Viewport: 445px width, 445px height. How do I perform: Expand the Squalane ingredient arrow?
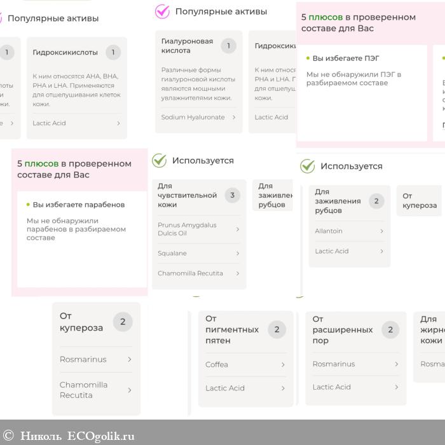click(237, 253)
